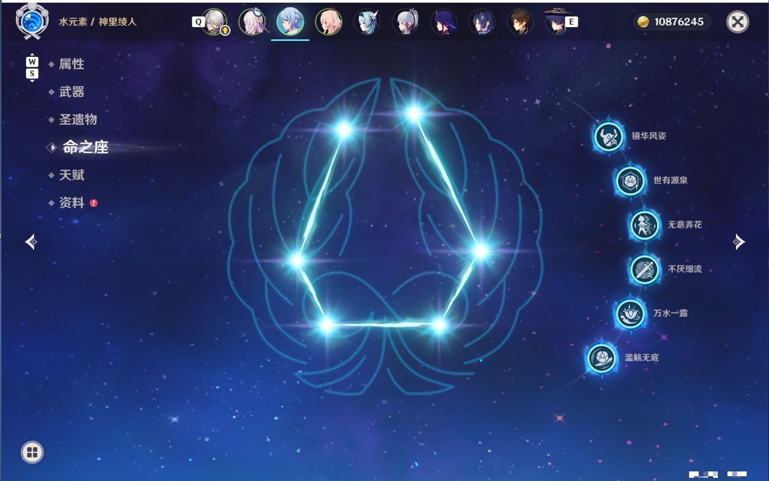
Task: Open the 不厌细流 constellation icon
Action: pyautogui.click(x=644, y=269)
